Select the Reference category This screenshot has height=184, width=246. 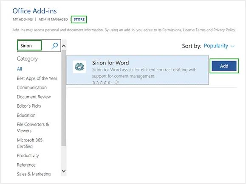click(x=26, y=165)
